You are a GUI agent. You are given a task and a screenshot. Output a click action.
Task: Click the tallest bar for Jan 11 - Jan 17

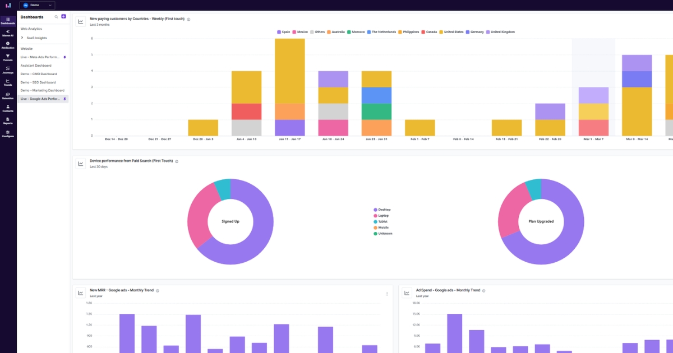click(290, 87)
